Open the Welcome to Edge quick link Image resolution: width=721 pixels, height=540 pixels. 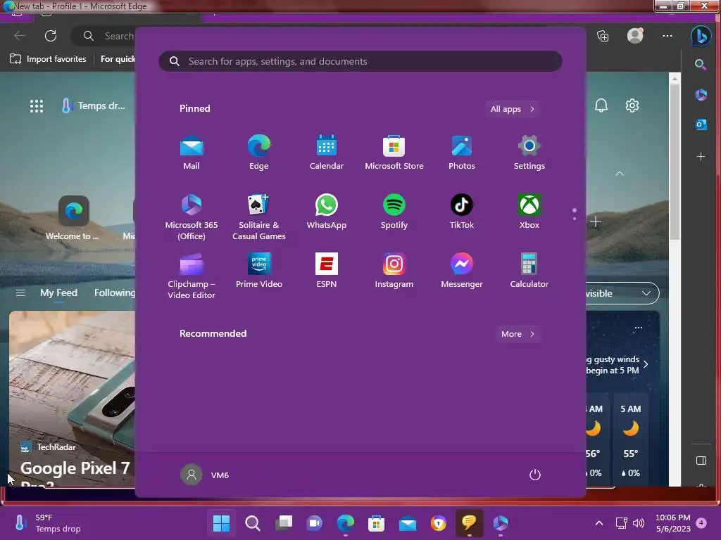73,218
